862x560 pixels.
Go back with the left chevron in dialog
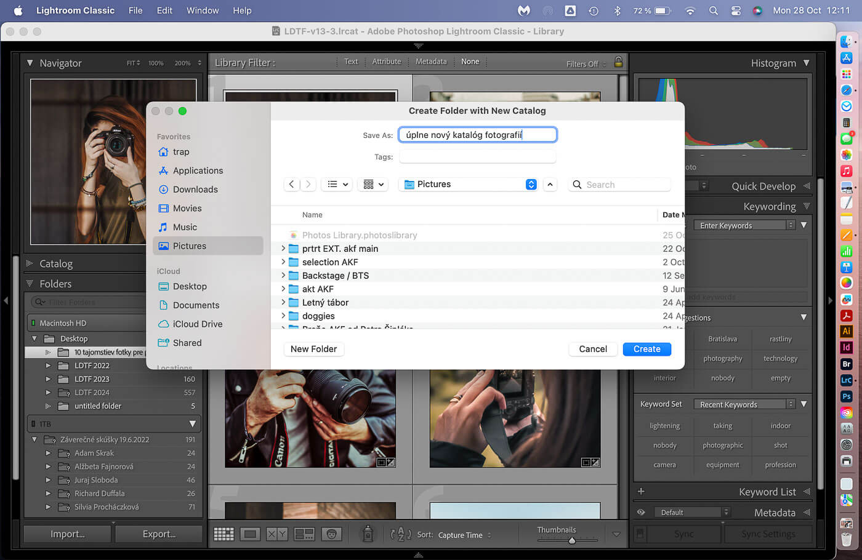point(292,184)
